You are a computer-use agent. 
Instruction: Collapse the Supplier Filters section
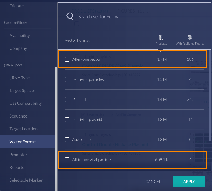49,23
